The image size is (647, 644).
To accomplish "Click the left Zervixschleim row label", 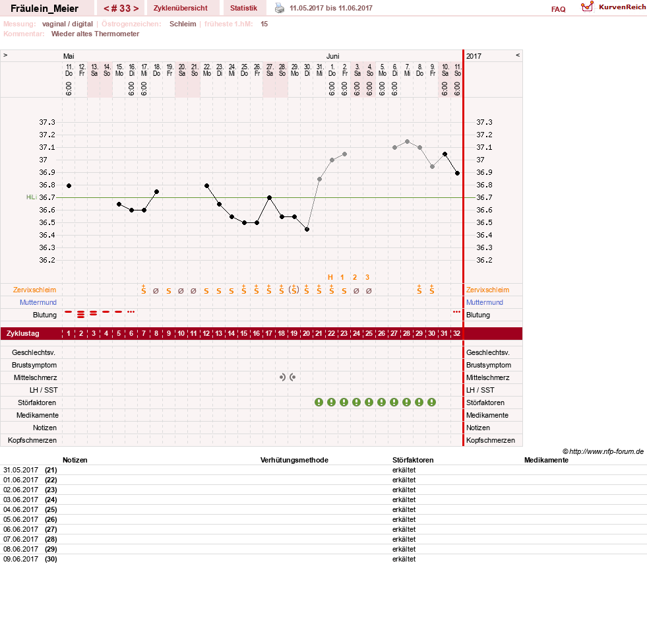I will pos(34,290).
